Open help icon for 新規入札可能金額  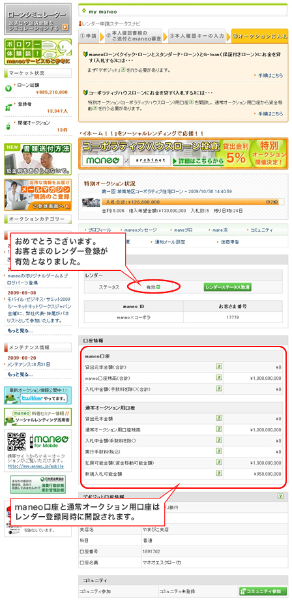click(x=218, y=474)
